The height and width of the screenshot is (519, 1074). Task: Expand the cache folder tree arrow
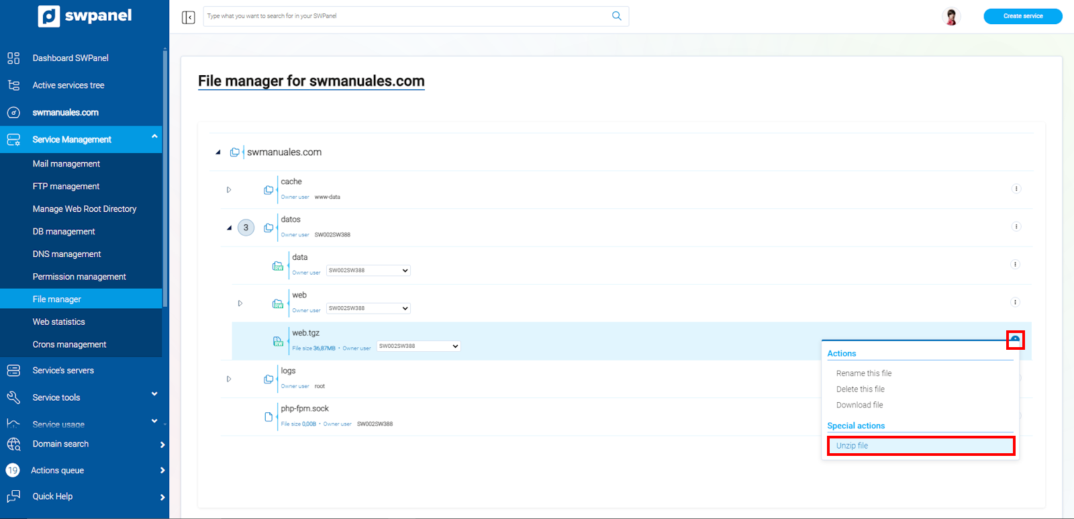coord(229,190)
